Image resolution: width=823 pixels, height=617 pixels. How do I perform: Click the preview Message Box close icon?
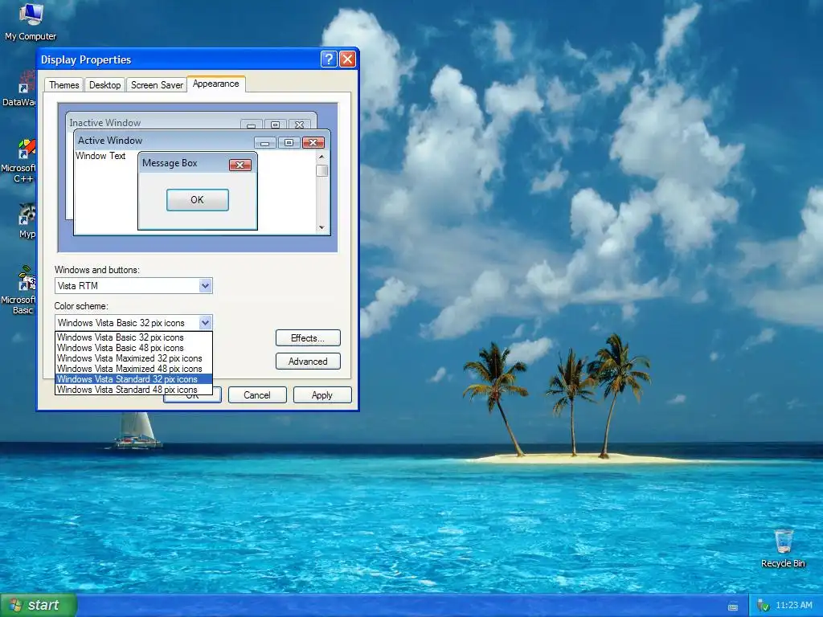click(x=240, y=165)
